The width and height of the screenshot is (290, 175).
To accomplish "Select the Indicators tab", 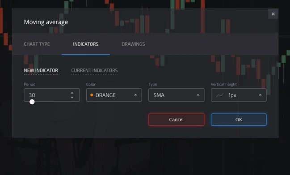I will (x=86, y=44).
